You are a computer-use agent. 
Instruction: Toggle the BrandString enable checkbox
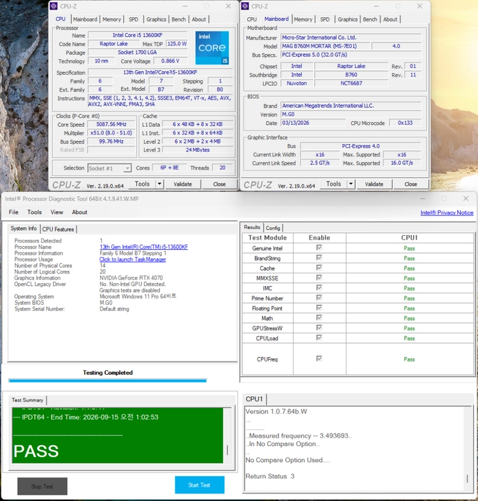point(319,258)
